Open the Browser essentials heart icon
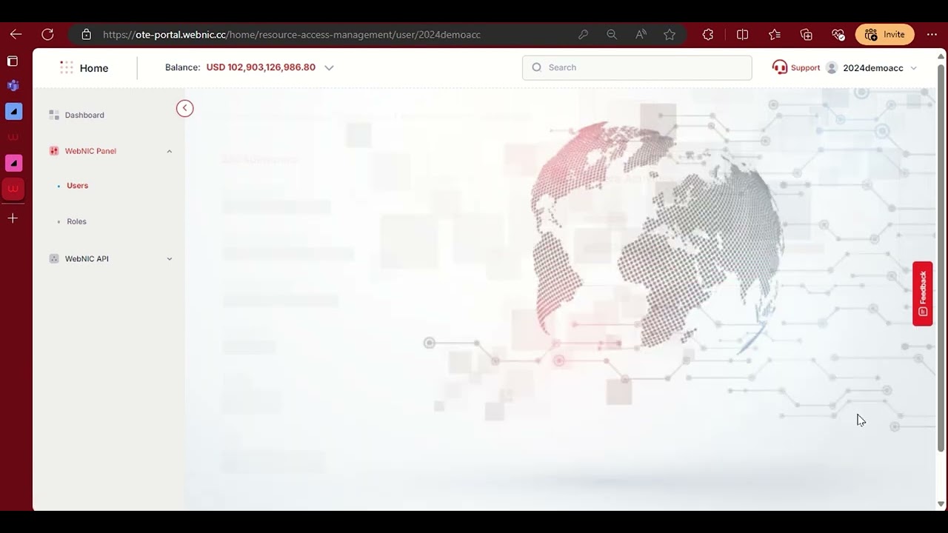 point(838,34)
